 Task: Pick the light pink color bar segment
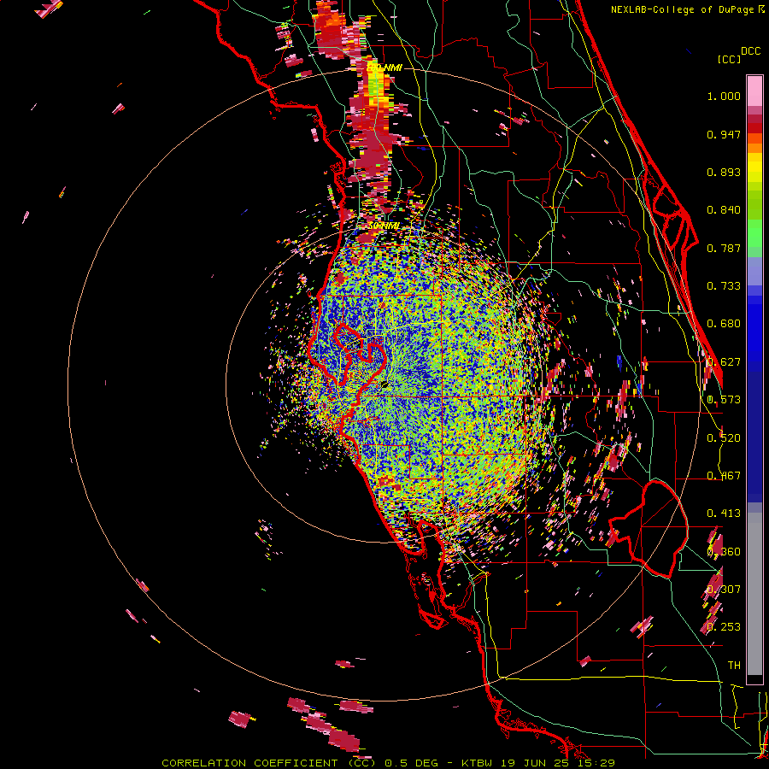tap(754, 91)
